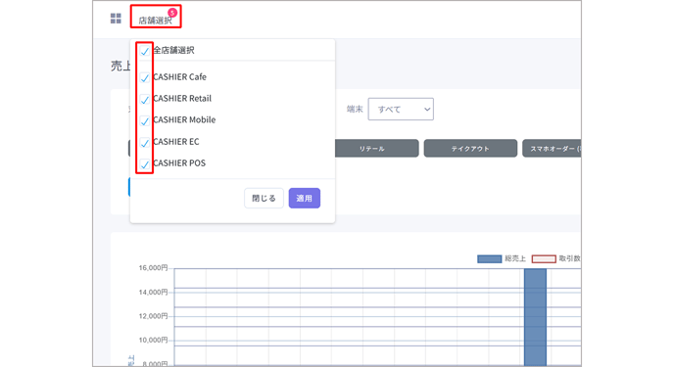The width and height of the screenshot is (674, 367).
Task: Expand the 端末 すべて dropdown
Action: click(x=401, y=110)
